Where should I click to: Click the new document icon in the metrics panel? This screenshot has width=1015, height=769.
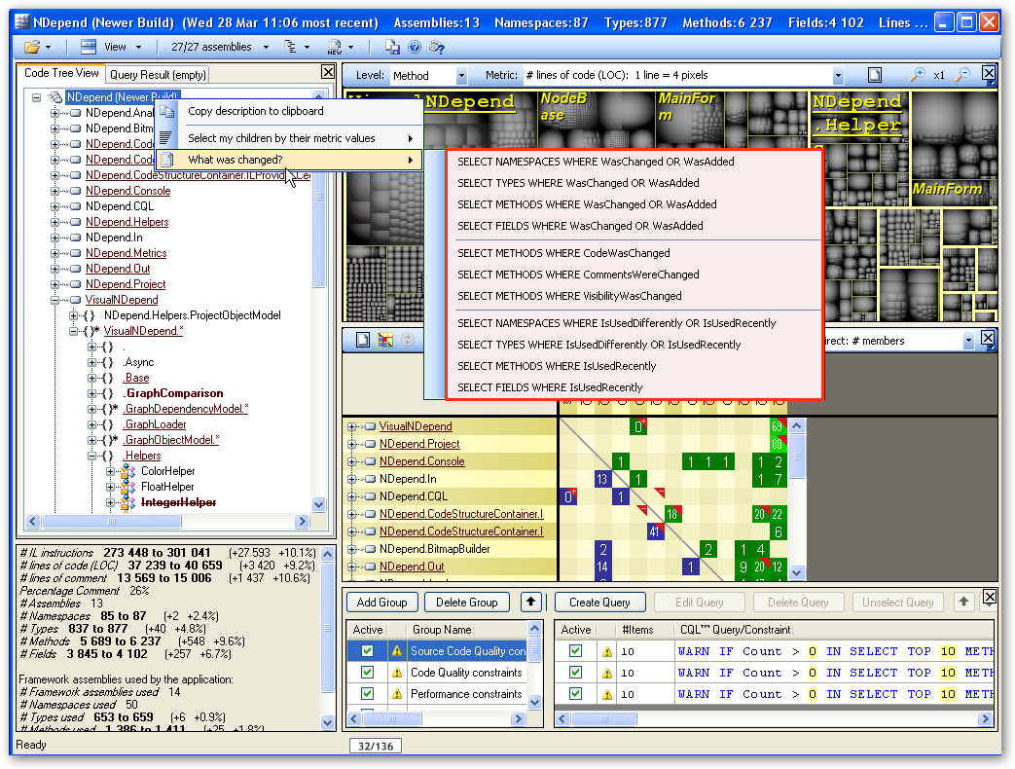(x=363, y=339)
